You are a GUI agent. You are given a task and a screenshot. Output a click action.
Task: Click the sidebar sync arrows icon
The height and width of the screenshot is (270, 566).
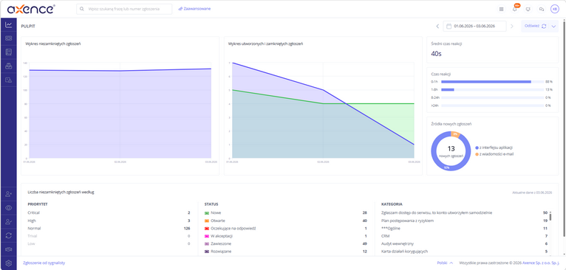pyautogui.click(x=9, y=235)
